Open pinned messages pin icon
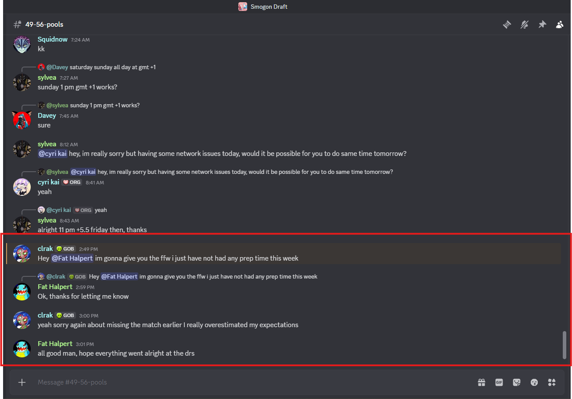The width and height of the screenshot is (572, 399). (542, 25)
